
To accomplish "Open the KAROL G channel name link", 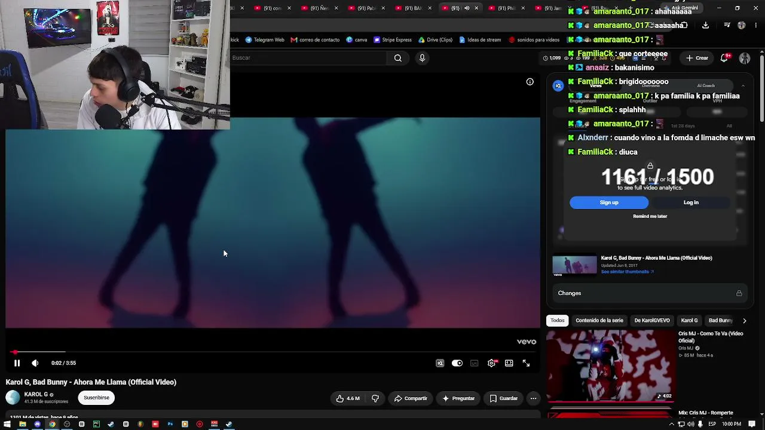I will point(36,394).
